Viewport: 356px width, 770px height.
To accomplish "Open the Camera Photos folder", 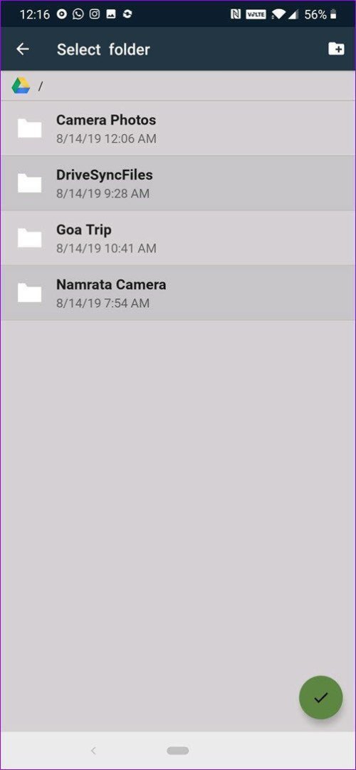I will 178,128.
